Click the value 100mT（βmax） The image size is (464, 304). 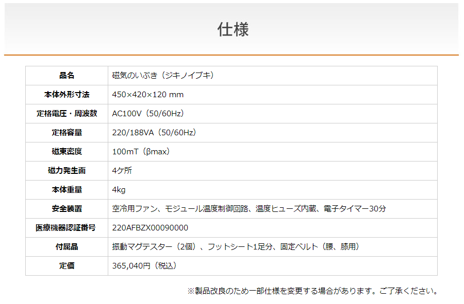[141, 152]
